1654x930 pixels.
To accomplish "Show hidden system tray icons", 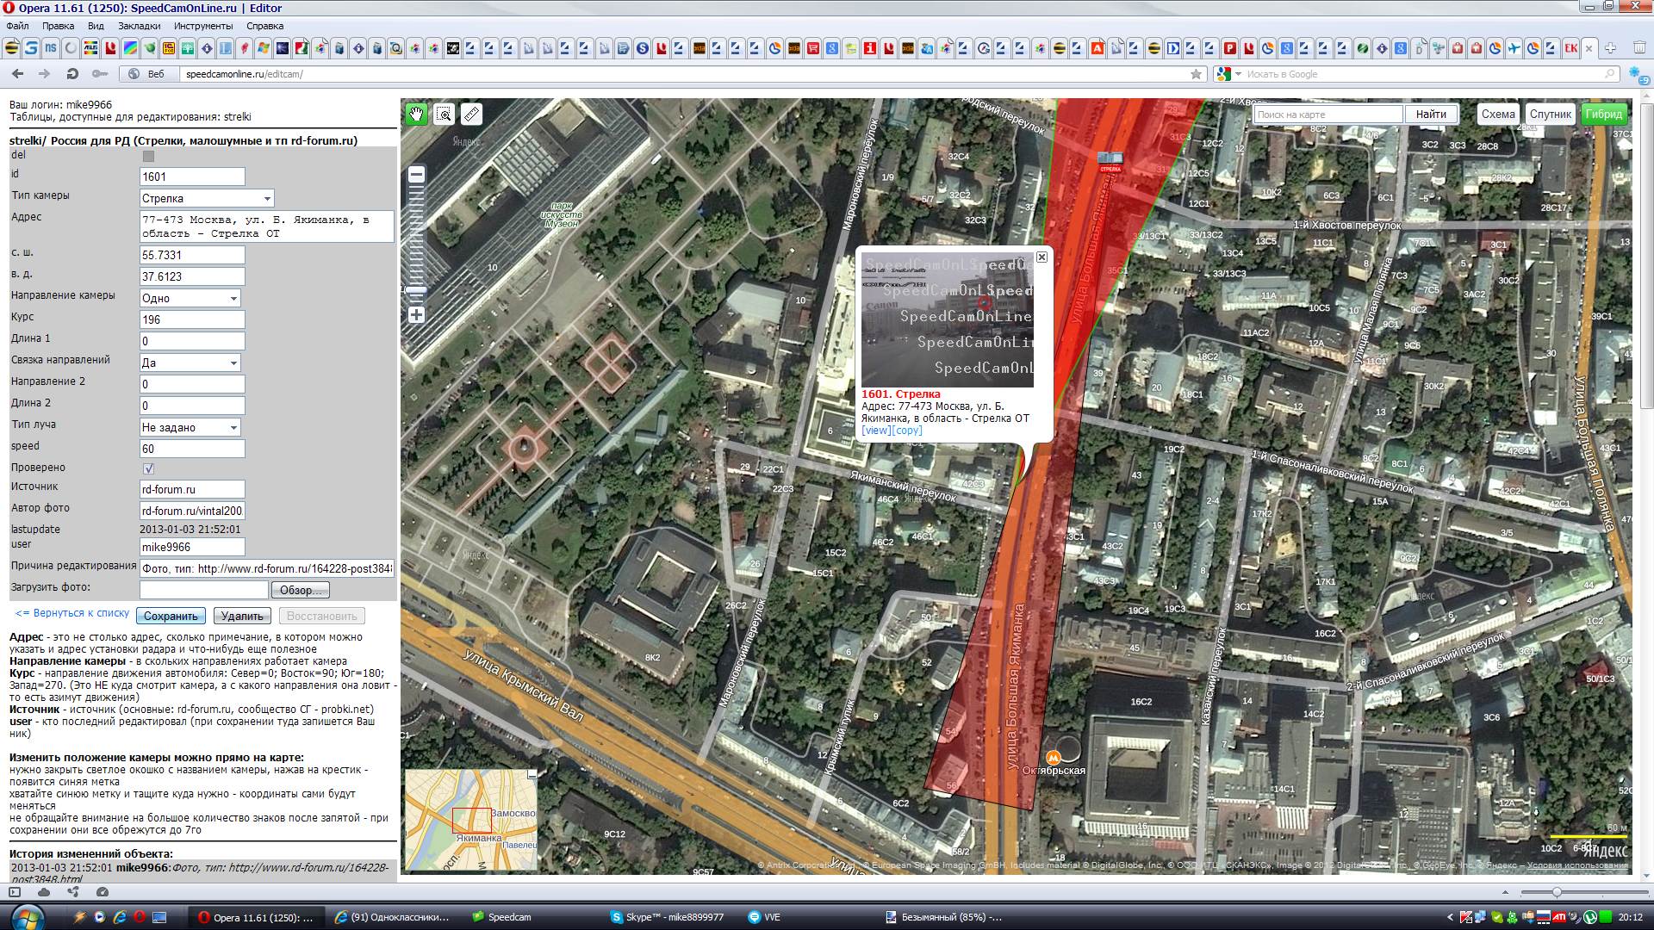I will [x=1451, y=917].
